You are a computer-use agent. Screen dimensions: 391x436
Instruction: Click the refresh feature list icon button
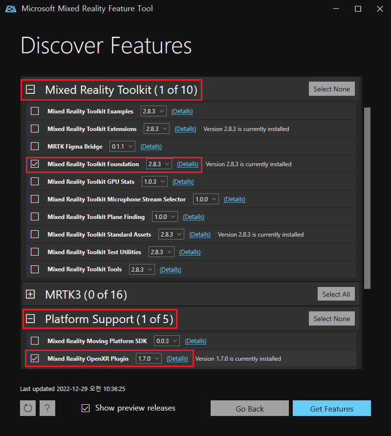[x=28, y=408]
